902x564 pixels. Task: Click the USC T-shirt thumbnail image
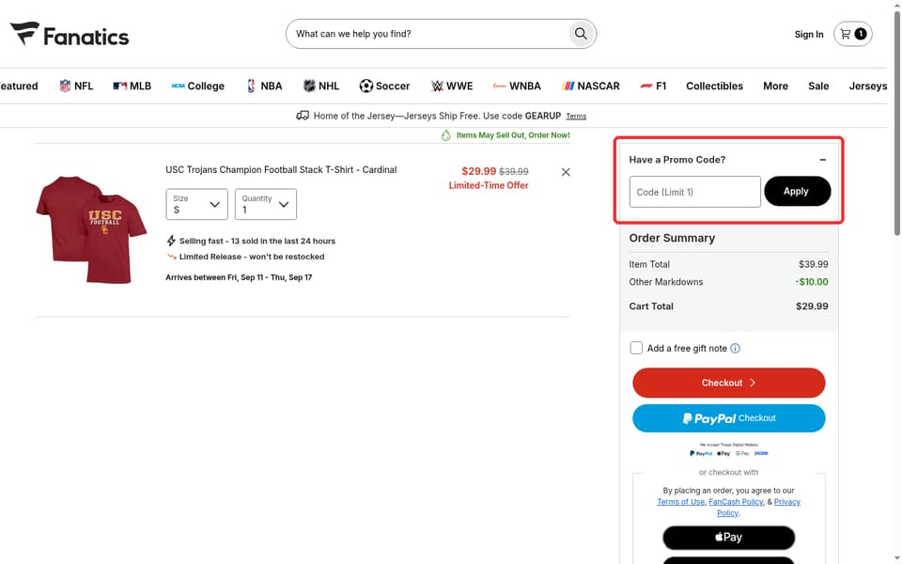click(x=91, y=229)
